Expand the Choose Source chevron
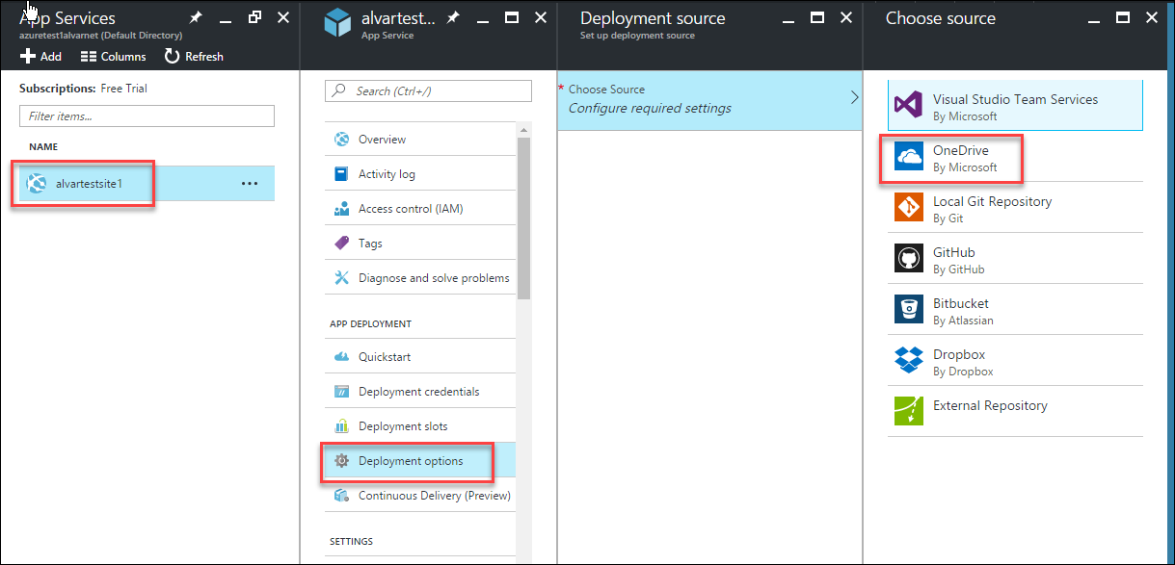1175x565 pixels. [x=854, y=98]
